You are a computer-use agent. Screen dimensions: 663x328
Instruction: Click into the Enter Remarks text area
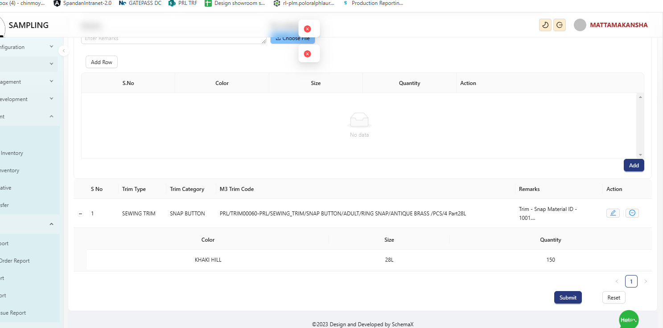coord(173,39)
